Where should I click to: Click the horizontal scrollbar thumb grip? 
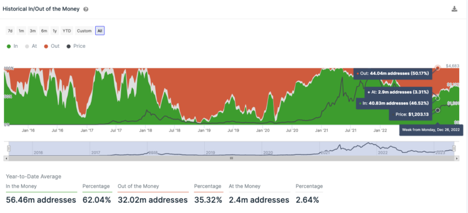(231, 159)
